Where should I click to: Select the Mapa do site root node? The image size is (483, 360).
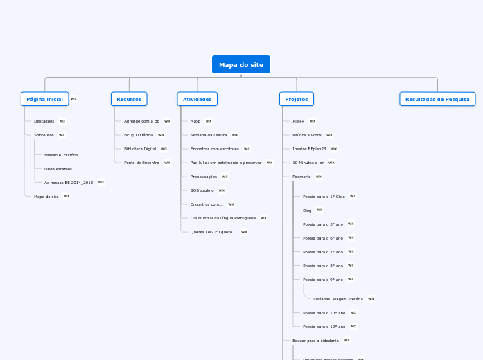pyautogui.click(x=241, y=64)
